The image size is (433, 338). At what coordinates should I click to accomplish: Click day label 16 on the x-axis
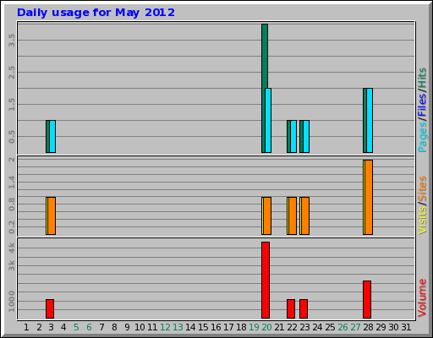click(216, 327)
